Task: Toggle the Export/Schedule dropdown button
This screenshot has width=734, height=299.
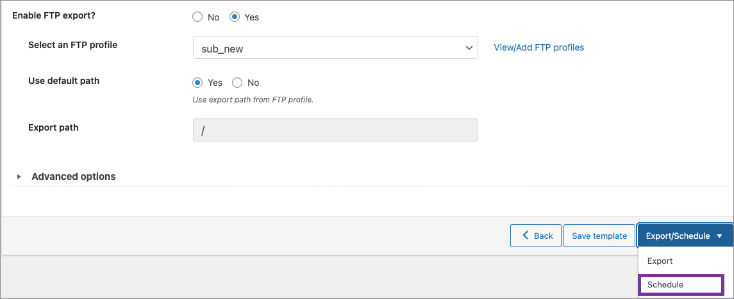Action: coord(678,236)
